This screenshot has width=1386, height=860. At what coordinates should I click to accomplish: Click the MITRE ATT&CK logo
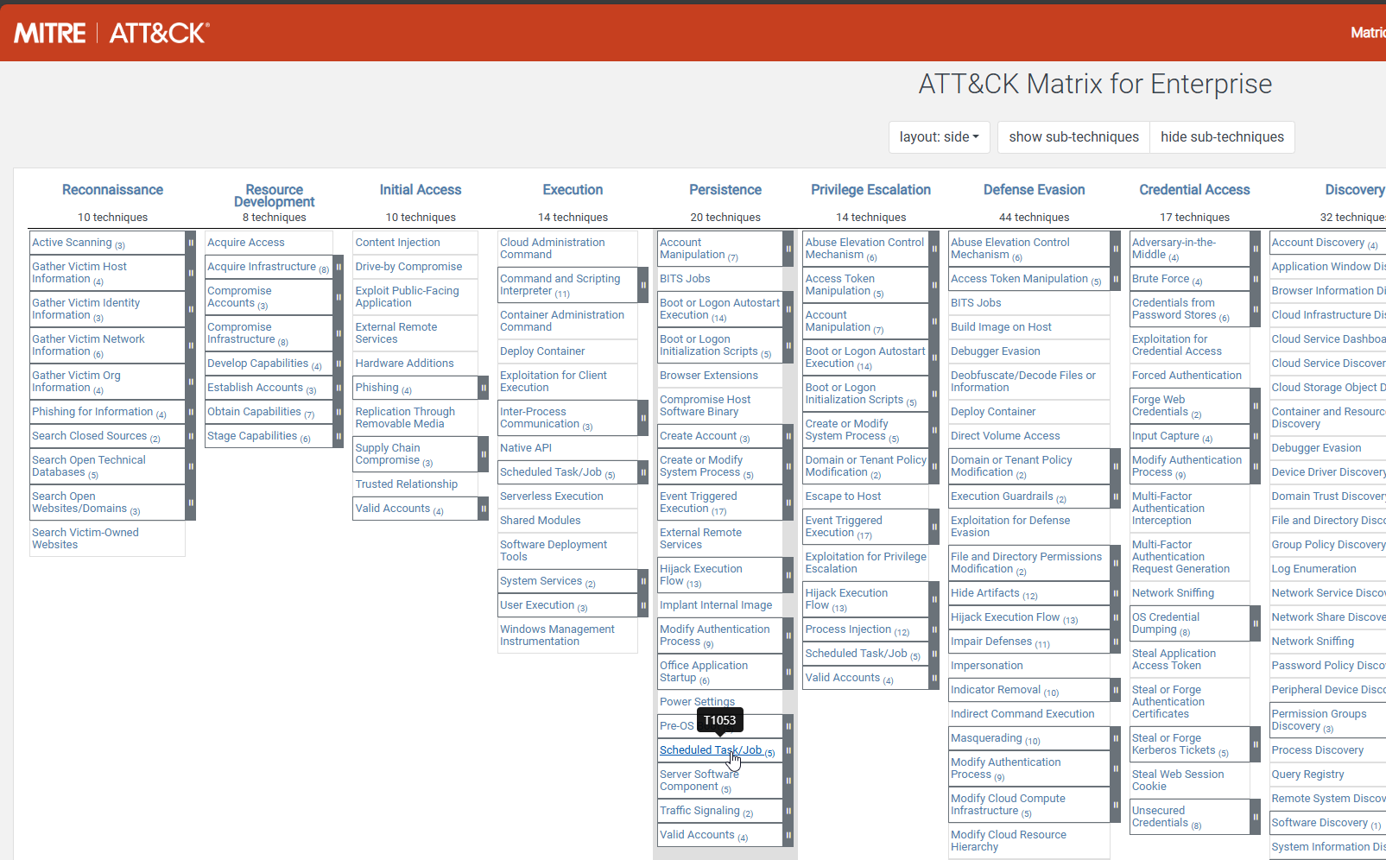pyautogui.click(x=111, y=33)
